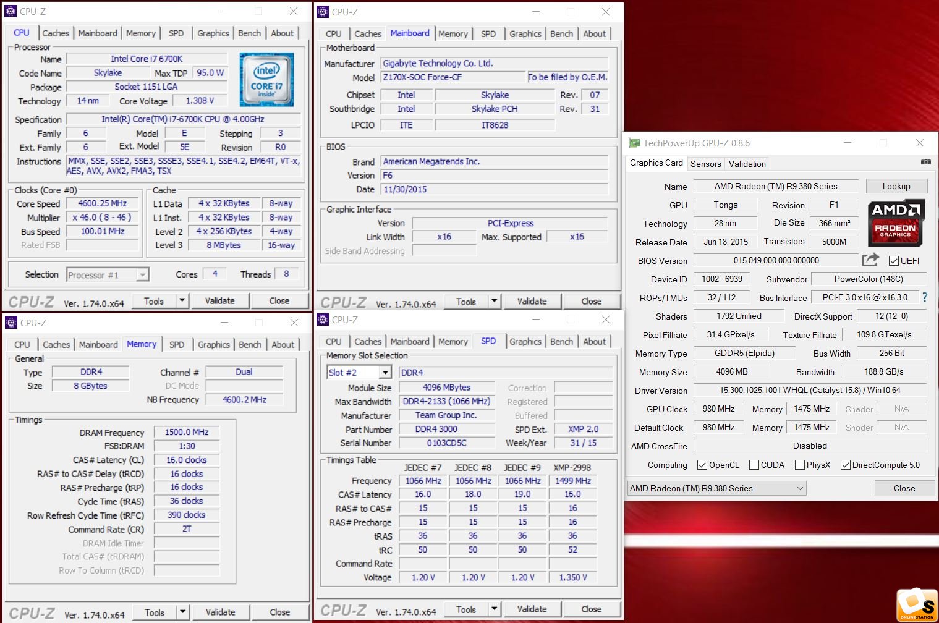This screenshot has height=623, width=939.
Task: Select the Sensors tab in GPU-Z
Action: (706, 164)
